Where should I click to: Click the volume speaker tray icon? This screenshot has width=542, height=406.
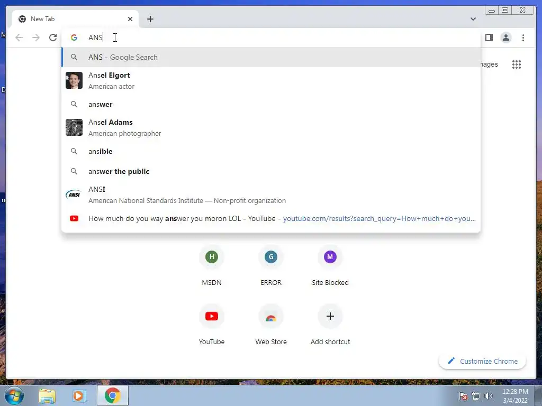point(488,396)
